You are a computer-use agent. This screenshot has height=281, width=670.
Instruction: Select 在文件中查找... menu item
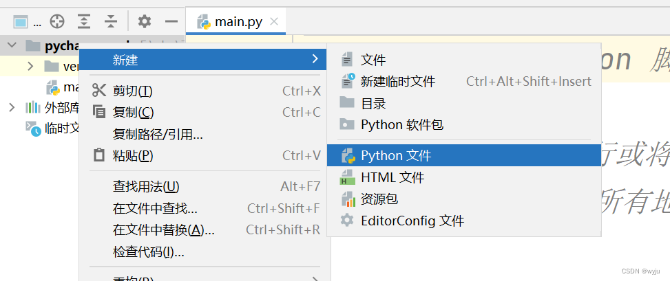[x=205, y=208]
